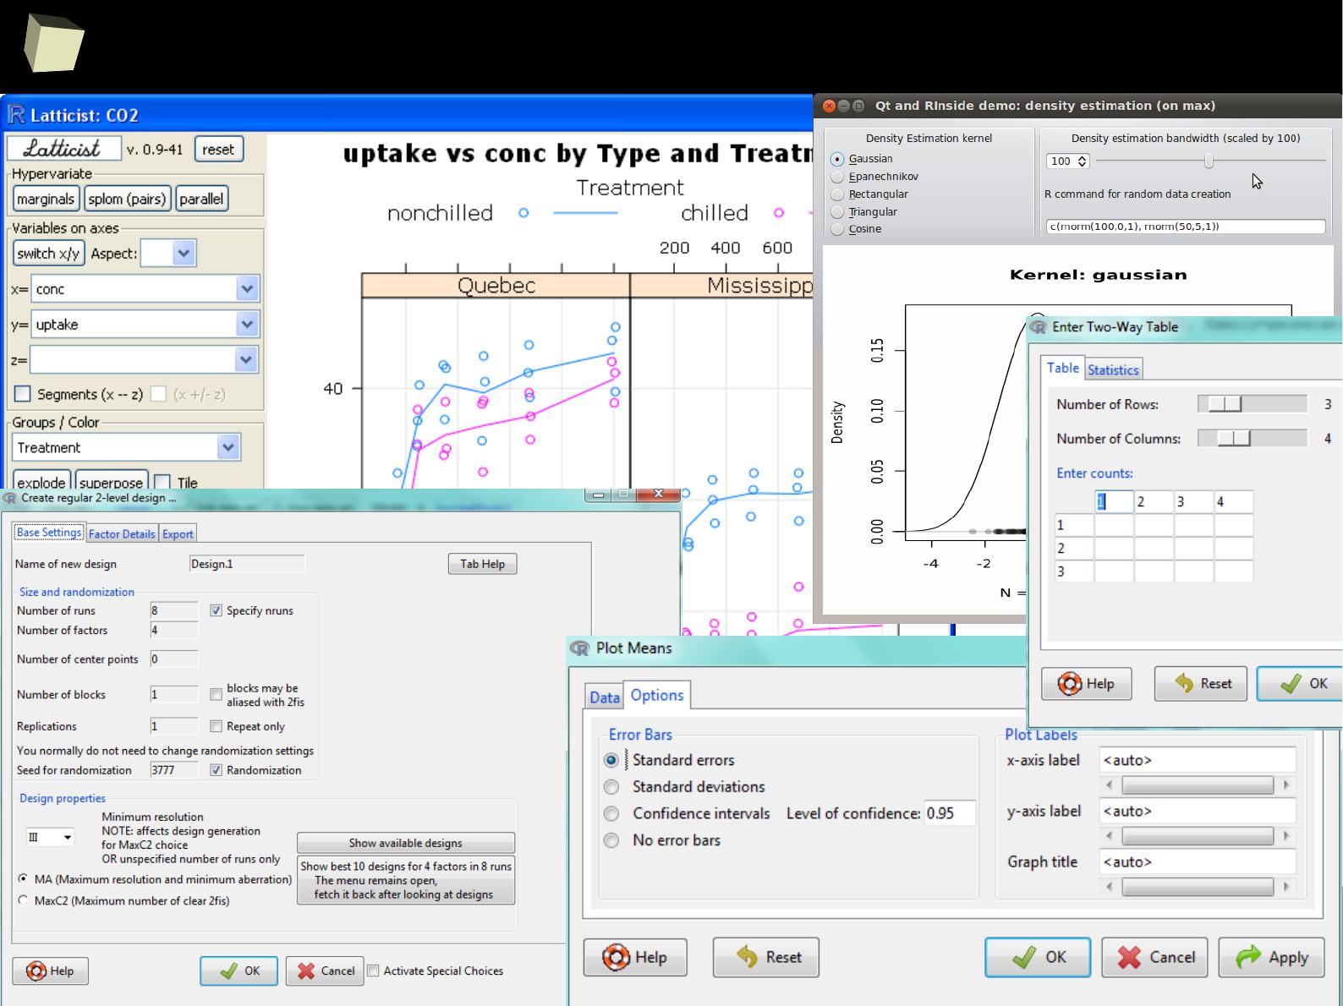Switch to the Export tab

178,533
